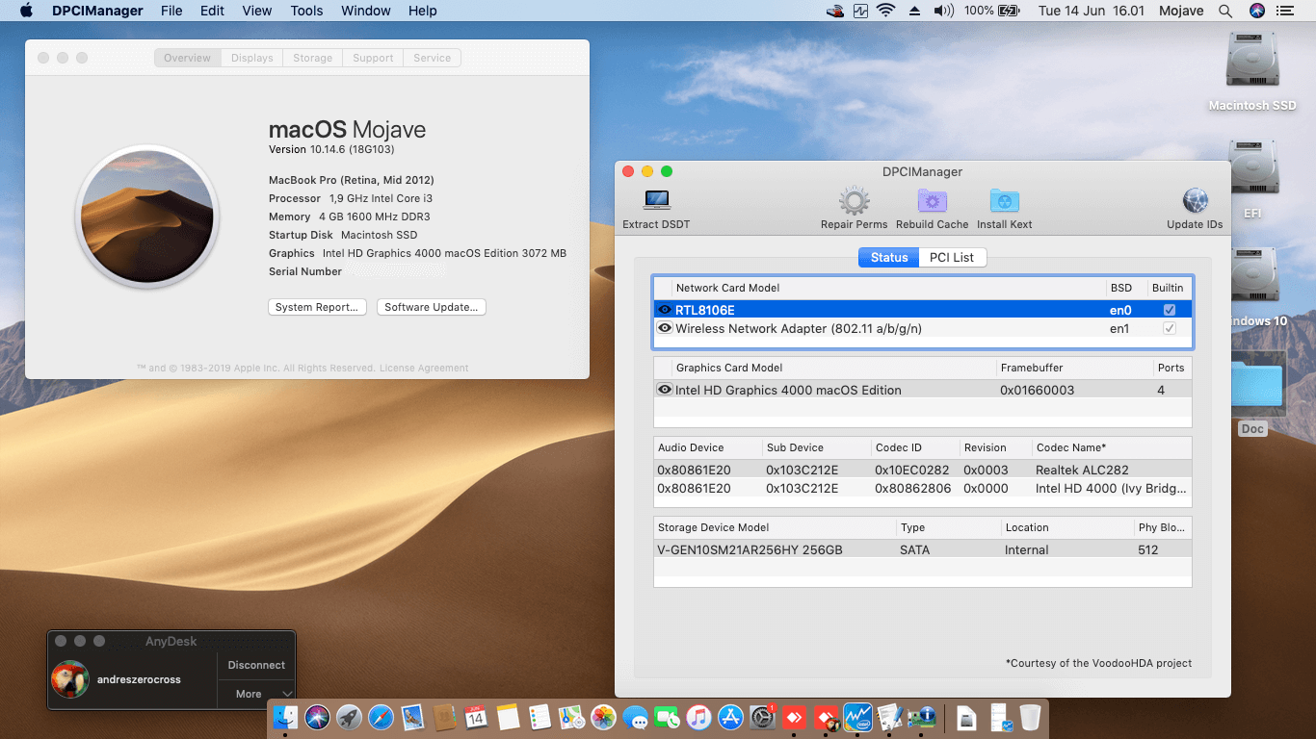Switch to the PCI List tab
Screen dimensions: 1316x739
point(951,257)
